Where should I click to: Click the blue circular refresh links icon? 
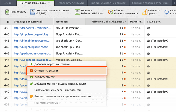click(x=167, y=12)
